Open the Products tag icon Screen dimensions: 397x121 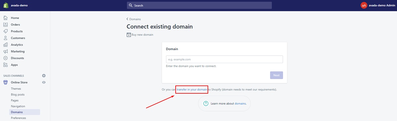click(x=5, y=31)
